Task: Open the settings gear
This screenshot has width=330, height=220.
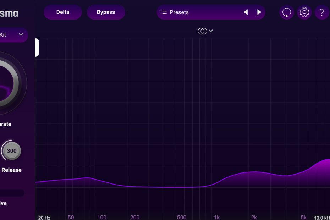Action: click(x=304, y=12)
